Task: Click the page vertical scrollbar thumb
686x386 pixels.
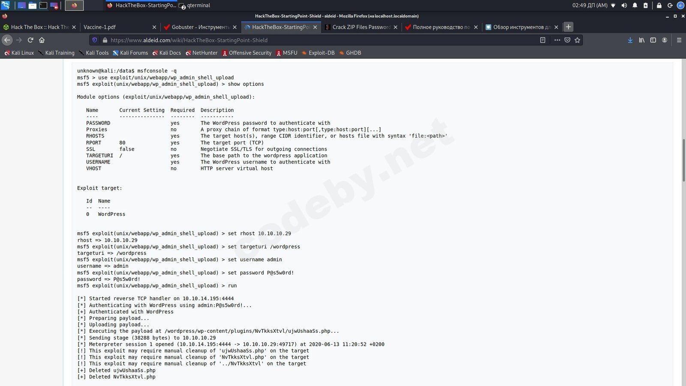Action: [x=683, y=160]
